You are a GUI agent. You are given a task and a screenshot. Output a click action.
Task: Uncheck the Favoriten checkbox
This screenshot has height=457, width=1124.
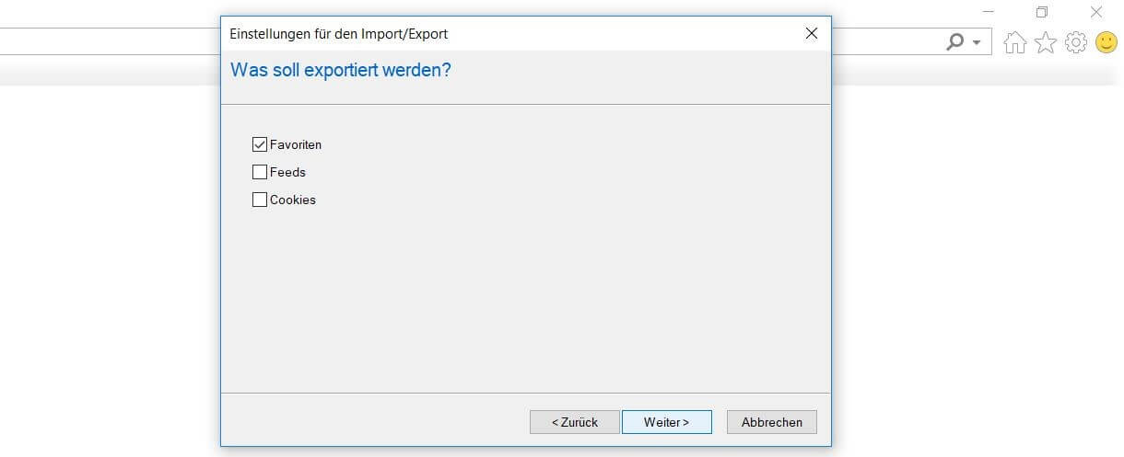click(x=260, y=144)
